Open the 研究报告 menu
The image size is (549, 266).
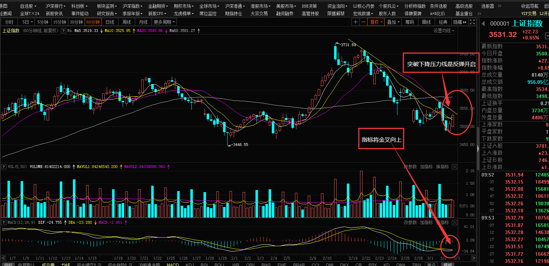[x=107, y=13]
